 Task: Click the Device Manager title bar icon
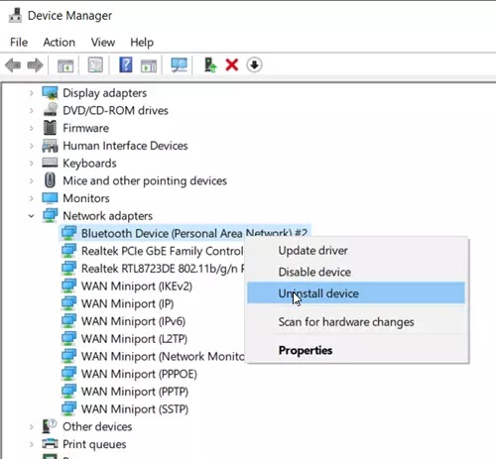click(15, 15)
